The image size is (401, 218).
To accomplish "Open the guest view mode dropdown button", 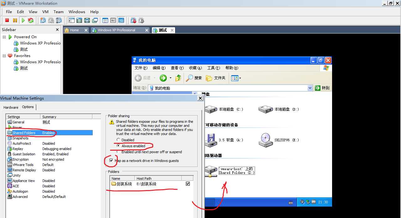I will click(x=236, y=78).
